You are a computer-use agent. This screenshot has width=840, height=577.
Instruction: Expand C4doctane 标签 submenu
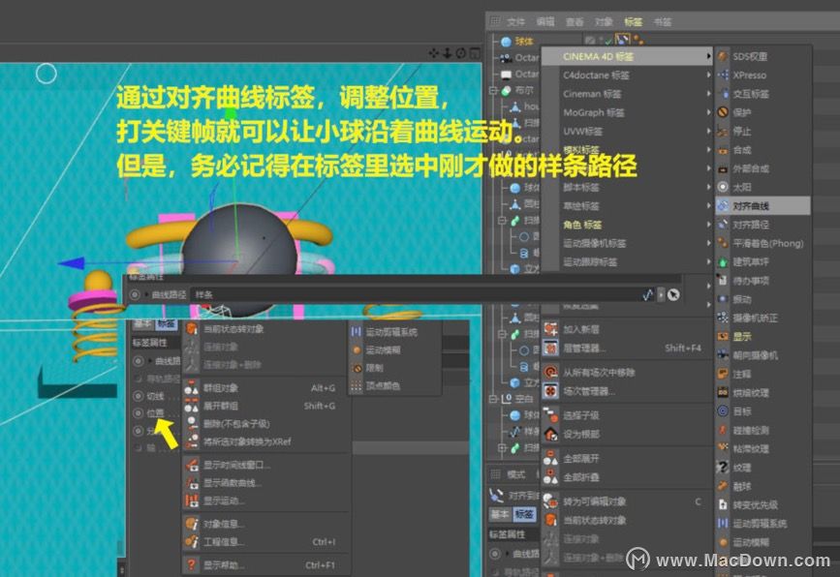pos(627,75)
